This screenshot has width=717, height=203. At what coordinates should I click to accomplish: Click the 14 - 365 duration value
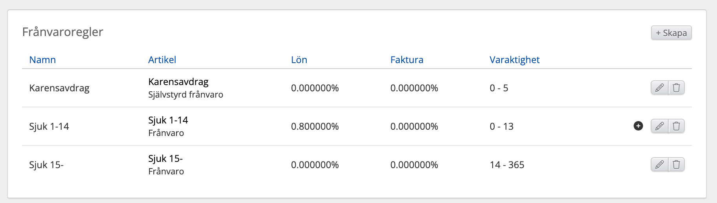click(x=507, y=165)
